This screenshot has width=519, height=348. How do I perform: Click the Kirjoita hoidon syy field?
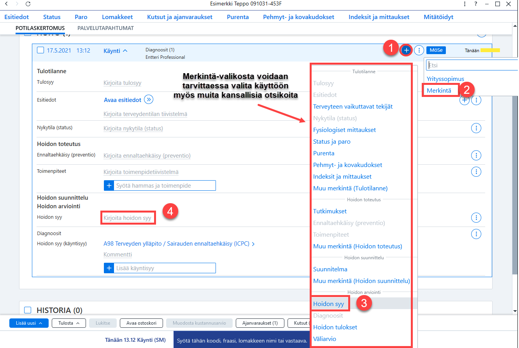[x=127, y=218]
